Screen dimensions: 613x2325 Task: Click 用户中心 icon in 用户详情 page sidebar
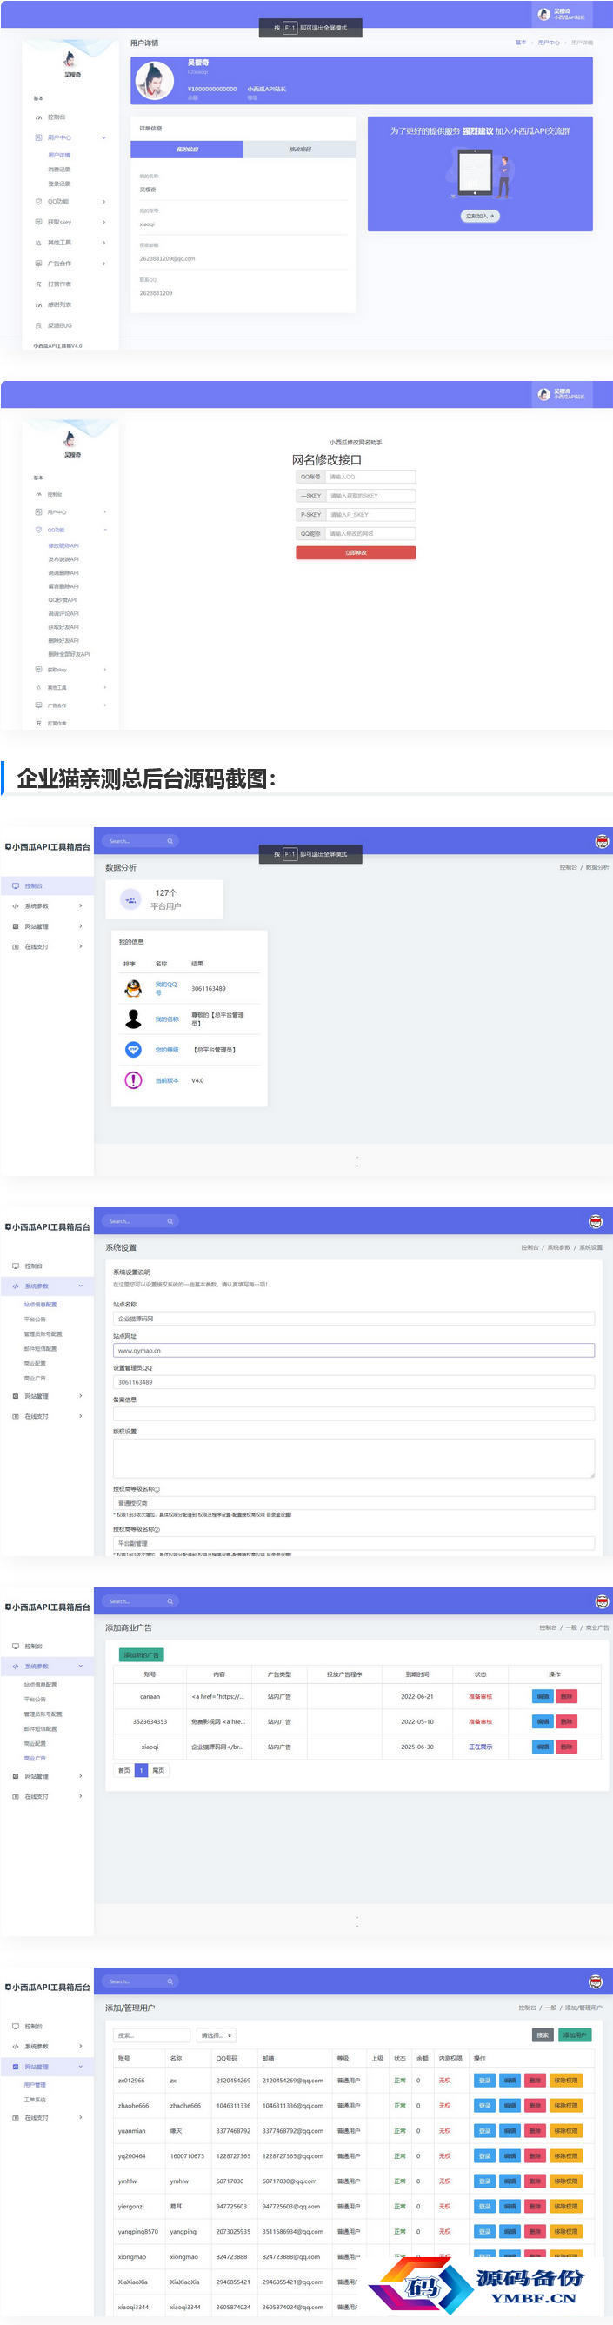tap(38, 138)
